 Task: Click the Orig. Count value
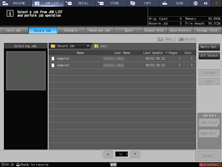click(x=181, y=19)
